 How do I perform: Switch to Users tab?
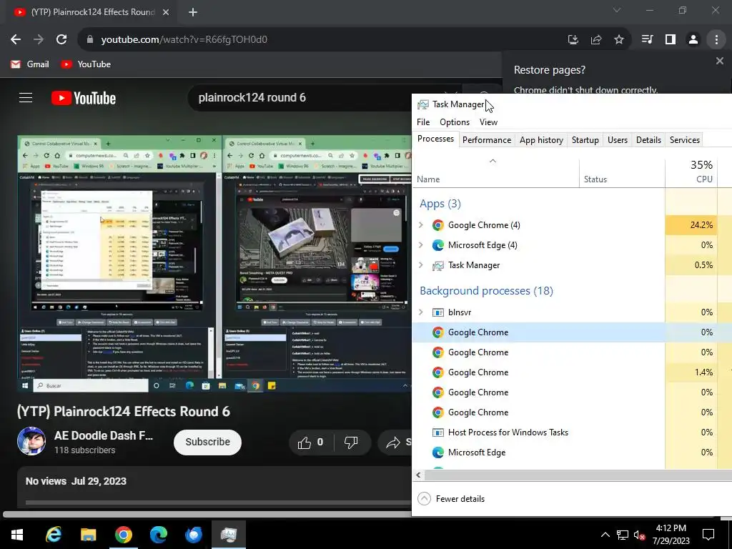click(x=617, y=140)
